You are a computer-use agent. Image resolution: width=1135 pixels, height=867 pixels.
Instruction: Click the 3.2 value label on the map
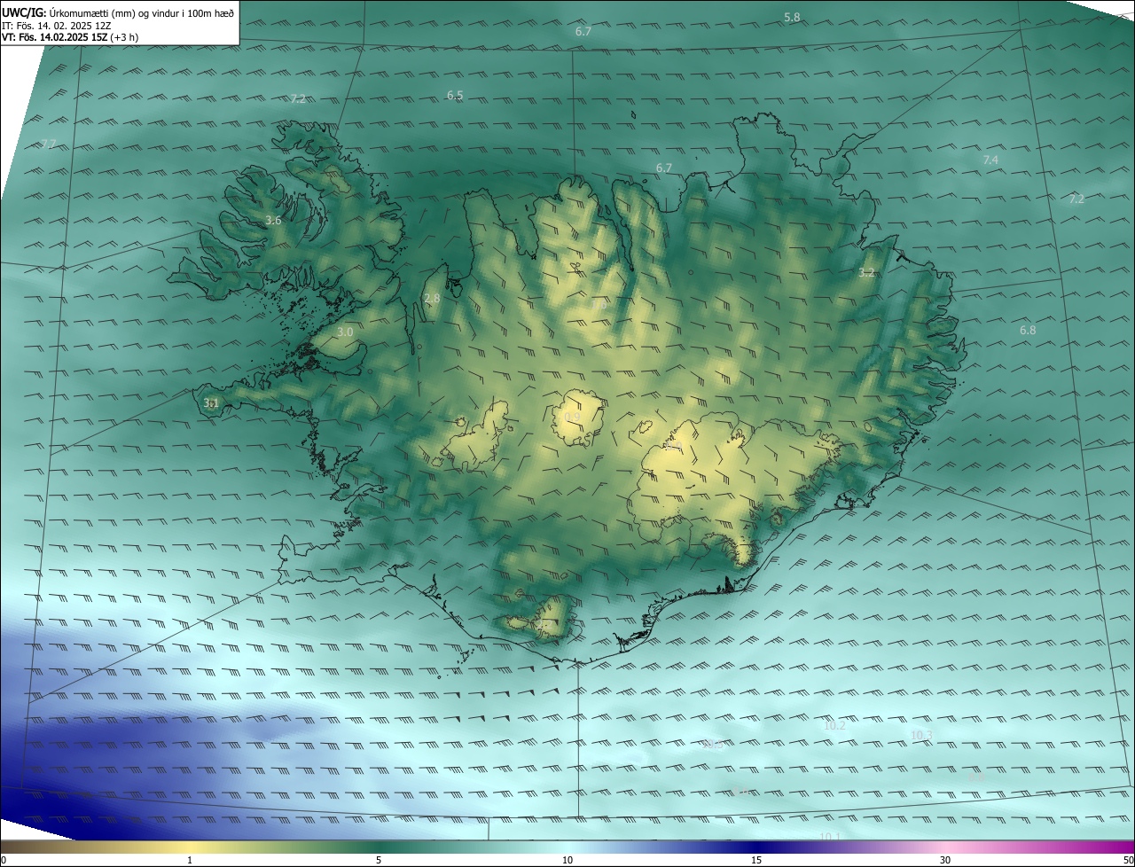866,273
